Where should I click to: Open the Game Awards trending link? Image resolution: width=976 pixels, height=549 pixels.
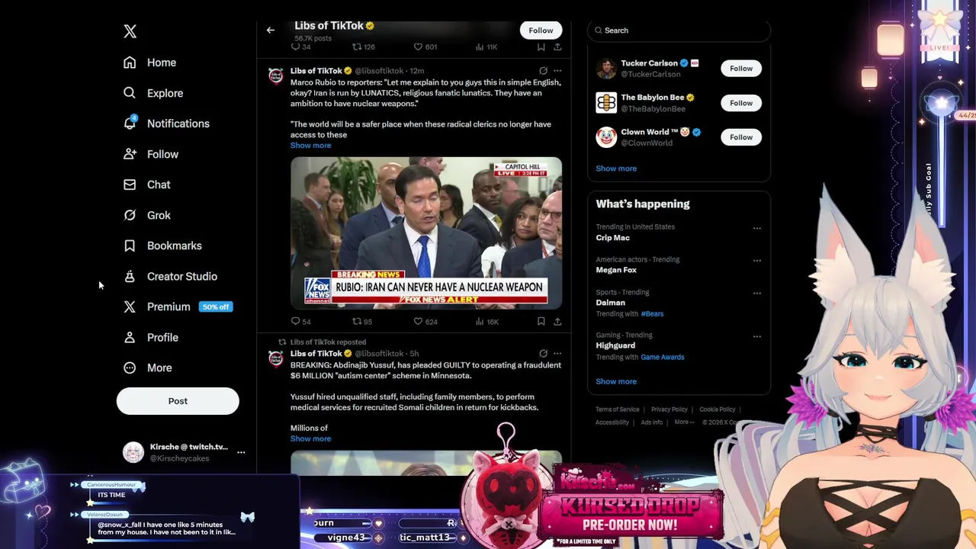pos(662,357)
